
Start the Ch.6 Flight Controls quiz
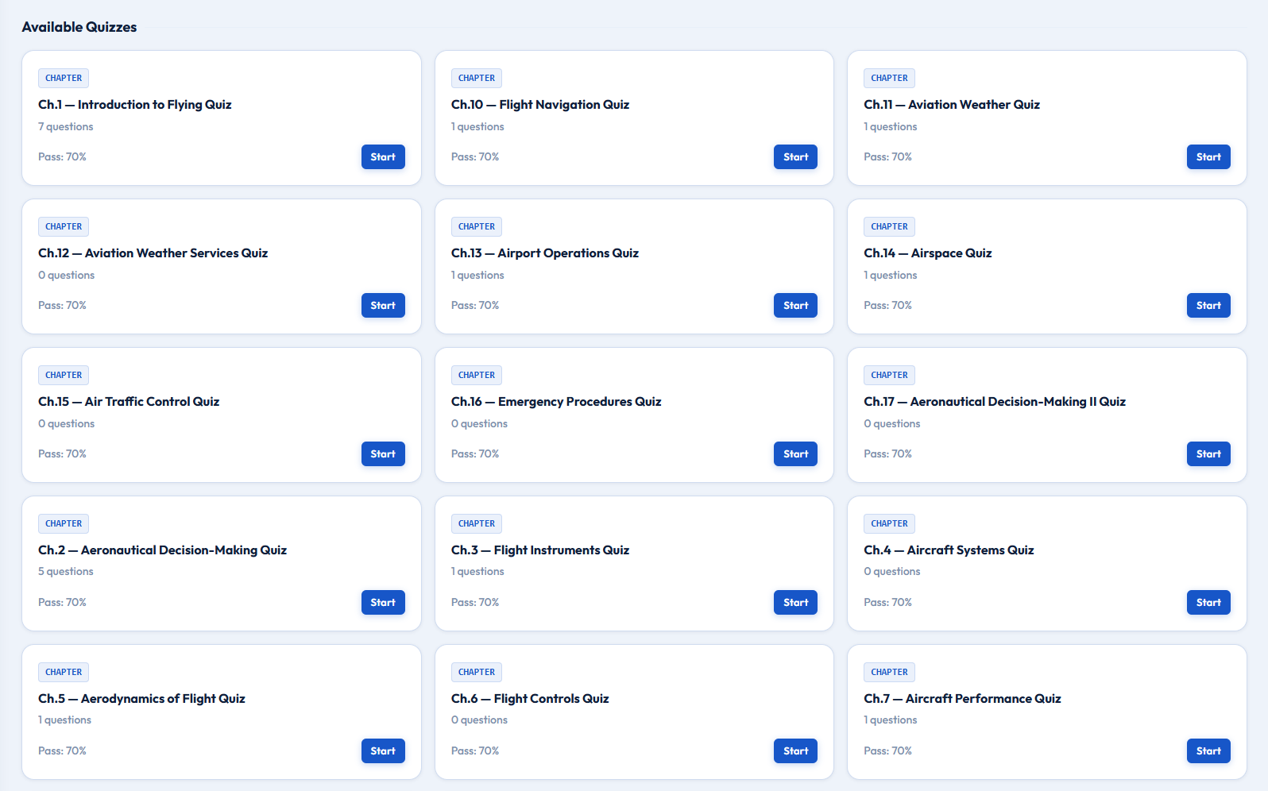[x=795, y=751]
